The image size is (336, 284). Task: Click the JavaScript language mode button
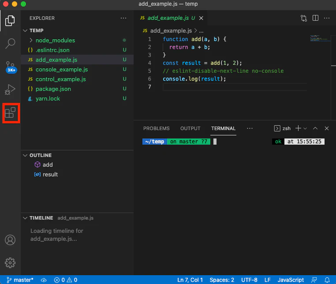(291, 280)
